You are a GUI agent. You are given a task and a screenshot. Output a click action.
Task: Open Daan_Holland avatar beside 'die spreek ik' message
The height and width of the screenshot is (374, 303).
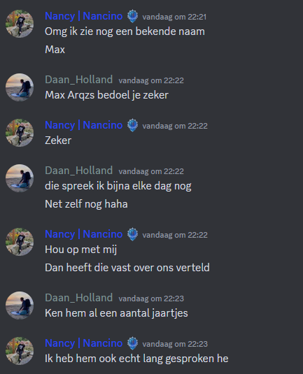pyautogui.click(x=20, y=178)
